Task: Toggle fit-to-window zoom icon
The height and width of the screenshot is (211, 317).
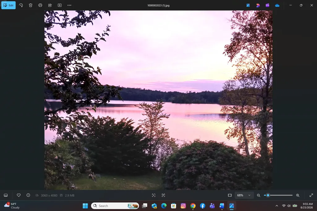Action: [x=230, y=195]
